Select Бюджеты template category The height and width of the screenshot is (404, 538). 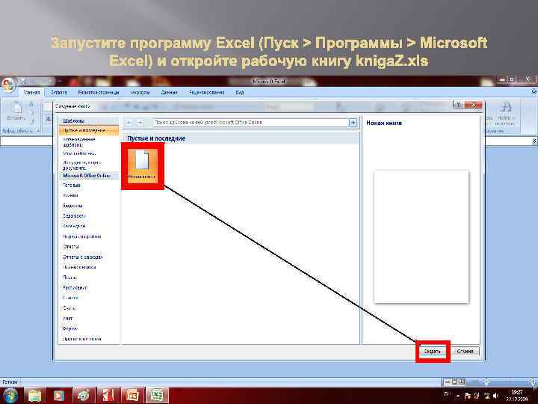click(72, 206)
